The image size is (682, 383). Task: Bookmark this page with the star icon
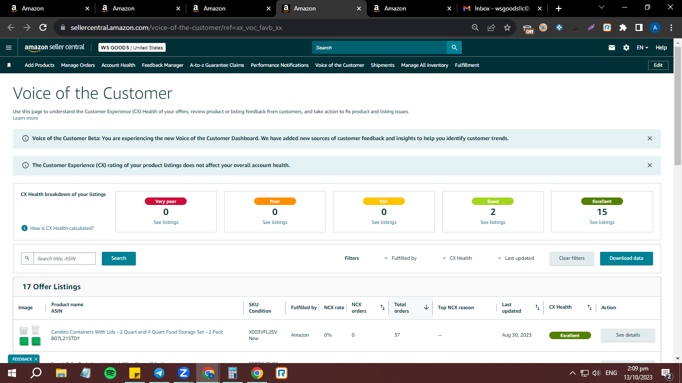point(507,28)
